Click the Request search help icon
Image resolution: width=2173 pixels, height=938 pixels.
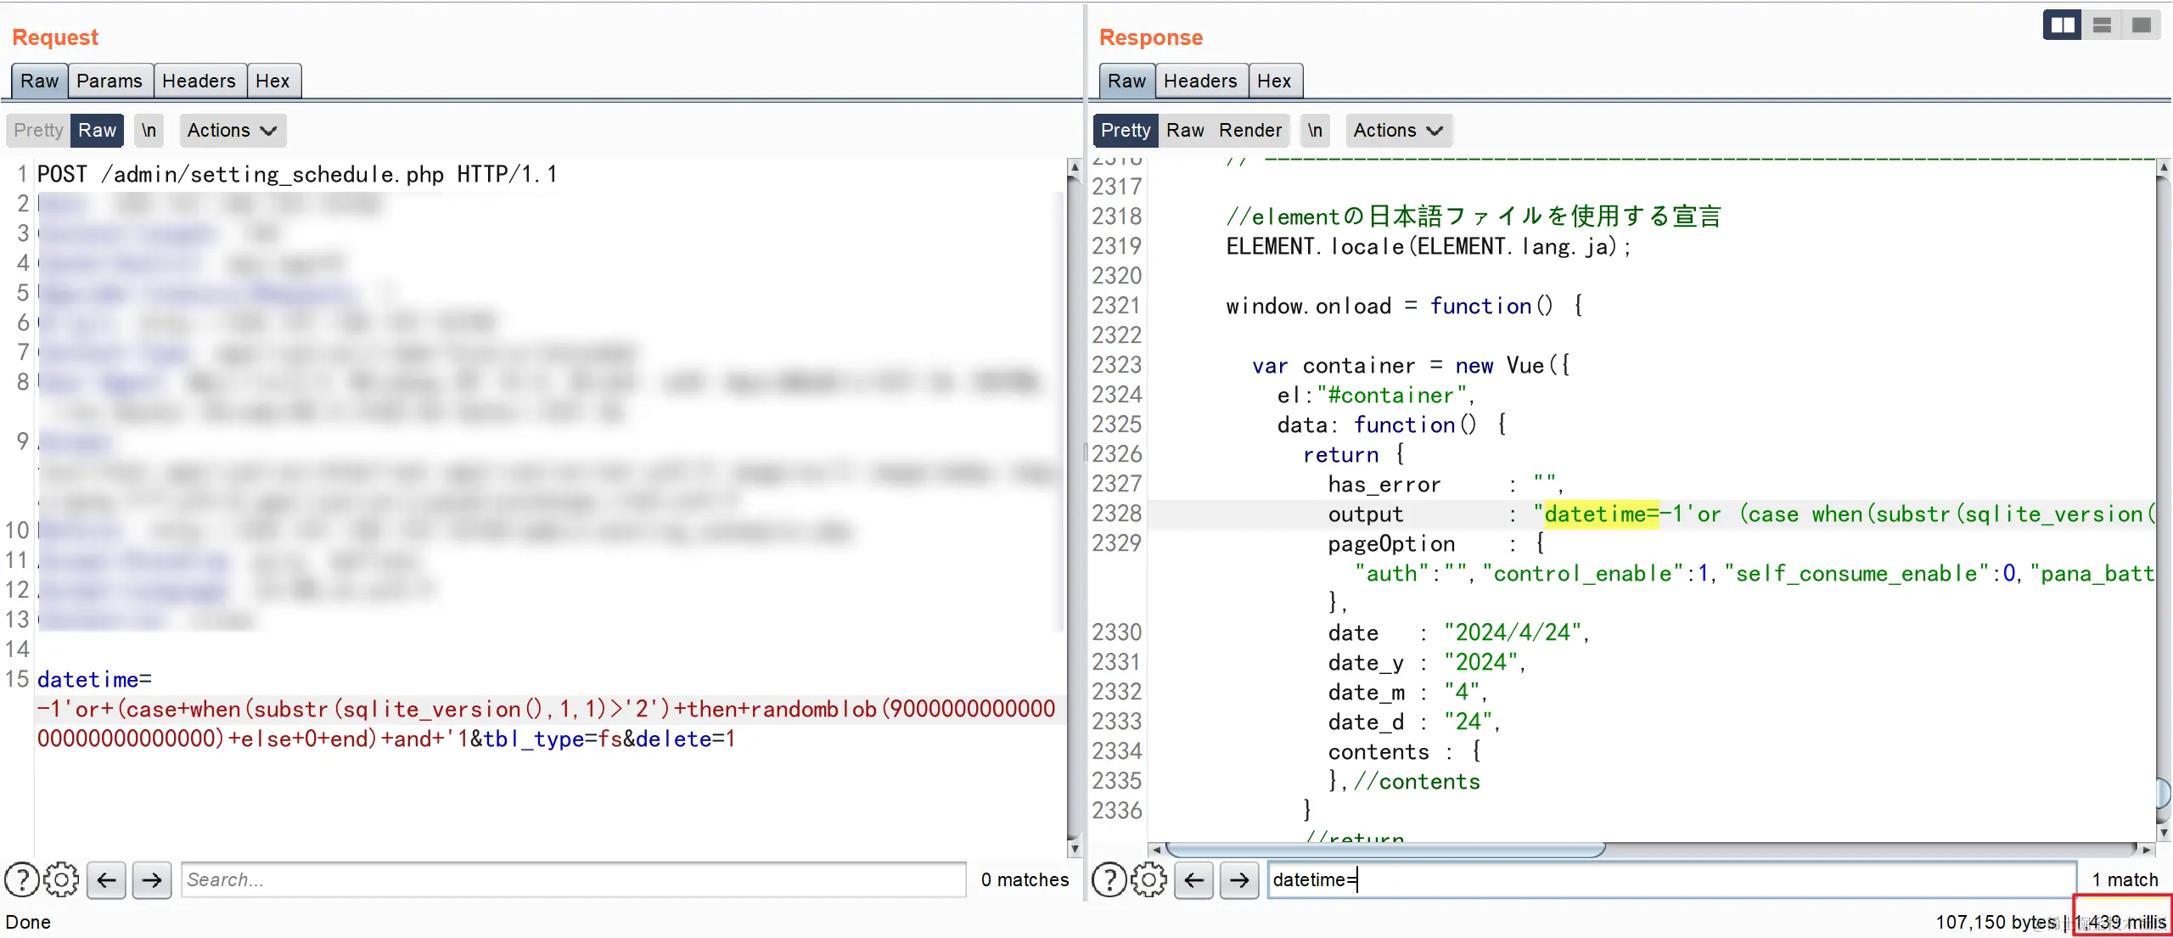pos(21,879)
